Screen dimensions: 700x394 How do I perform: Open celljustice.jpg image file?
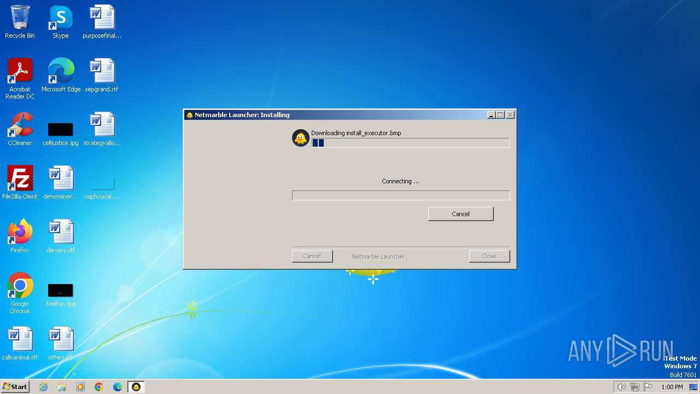click(61, 134)
